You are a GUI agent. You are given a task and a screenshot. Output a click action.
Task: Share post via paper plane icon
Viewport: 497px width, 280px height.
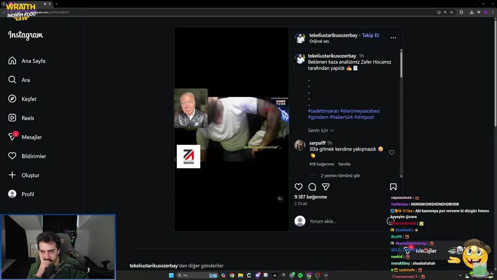(x=326, y=187)
